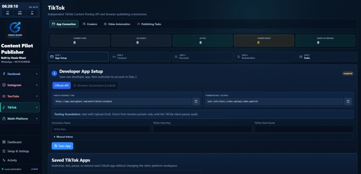Click the Instagram camera icon in sidebar

pyautogui.click(x=4, y=85)
